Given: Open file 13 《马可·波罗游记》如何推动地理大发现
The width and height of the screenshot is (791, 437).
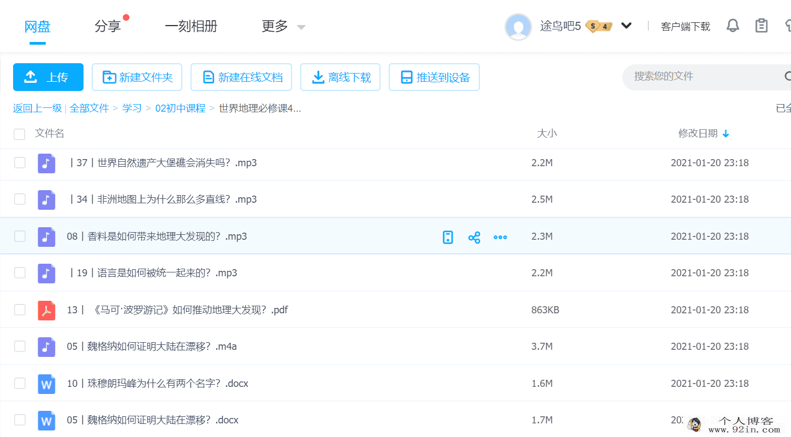Looking at the screenshot, I should 177,310.
